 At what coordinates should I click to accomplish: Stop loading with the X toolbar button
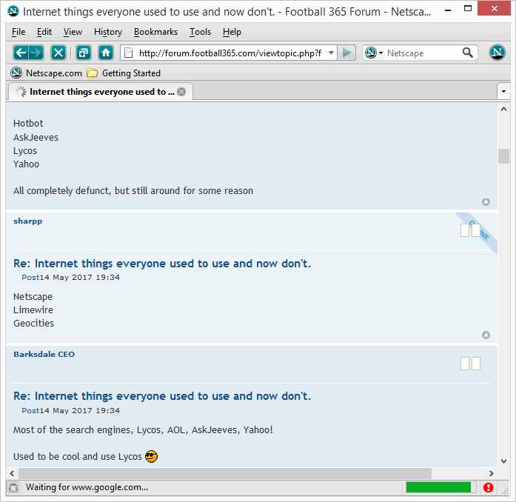tap(58, 53)
